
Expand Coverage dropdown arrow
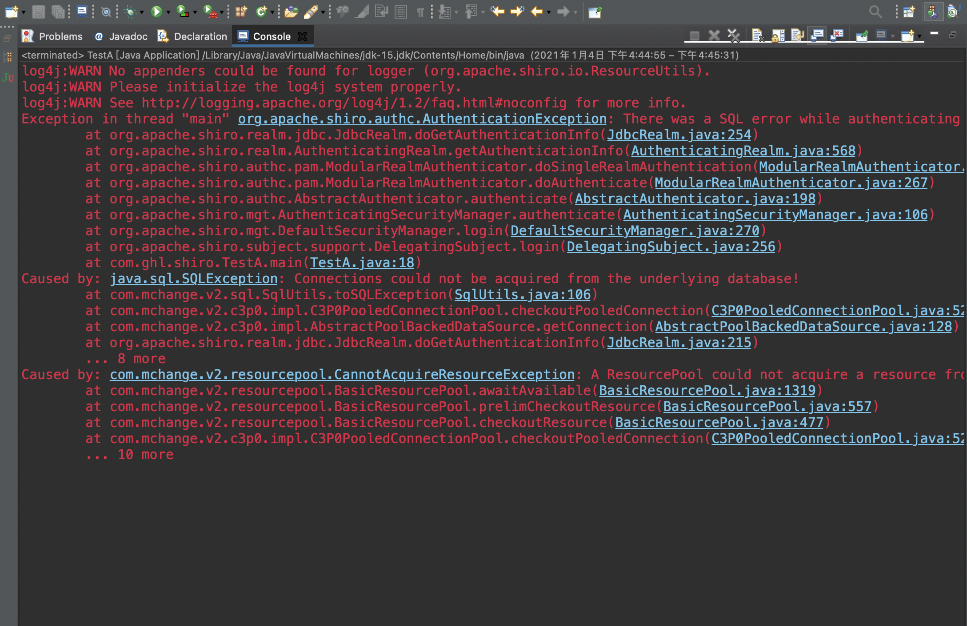[x=195, y=12]
